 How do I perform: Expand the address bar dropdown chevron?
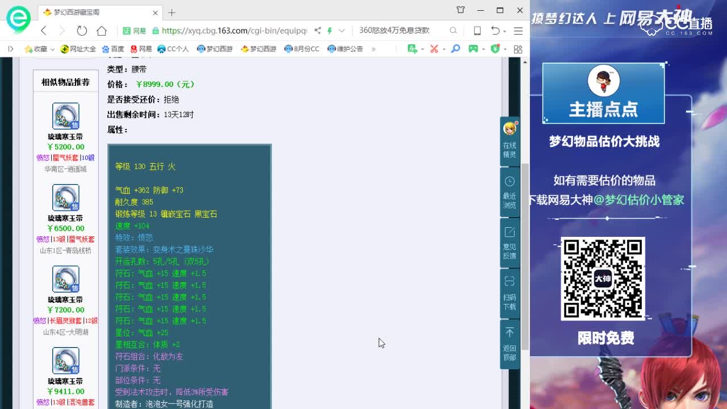pos(341,31)
